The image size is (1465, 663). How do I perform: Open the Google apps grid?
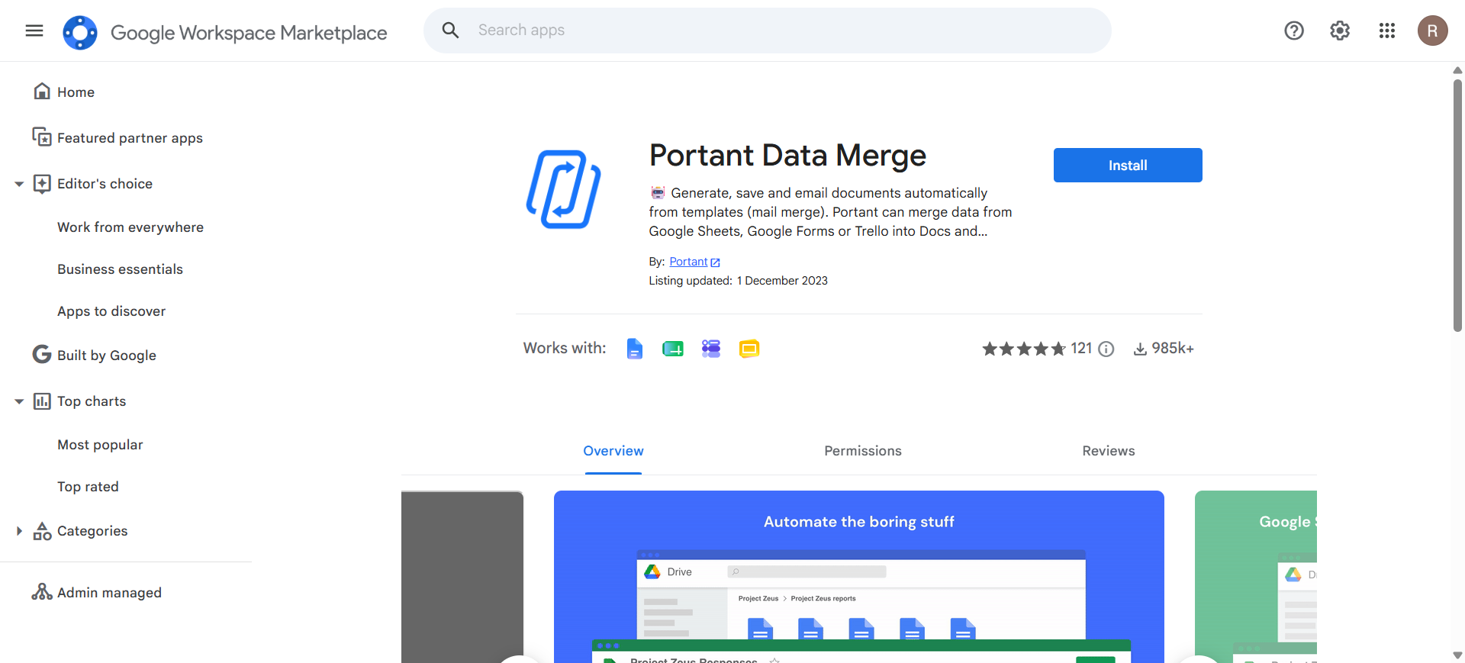1387,31
